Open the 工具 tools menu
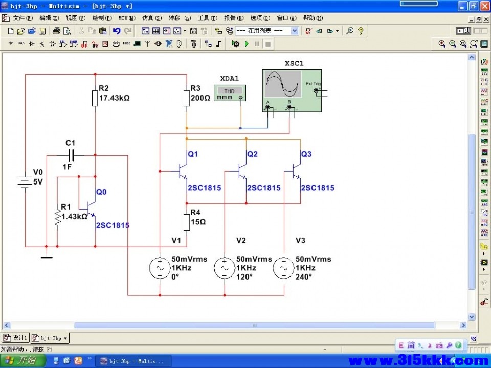491x368 pixels. tap(207, 18)
